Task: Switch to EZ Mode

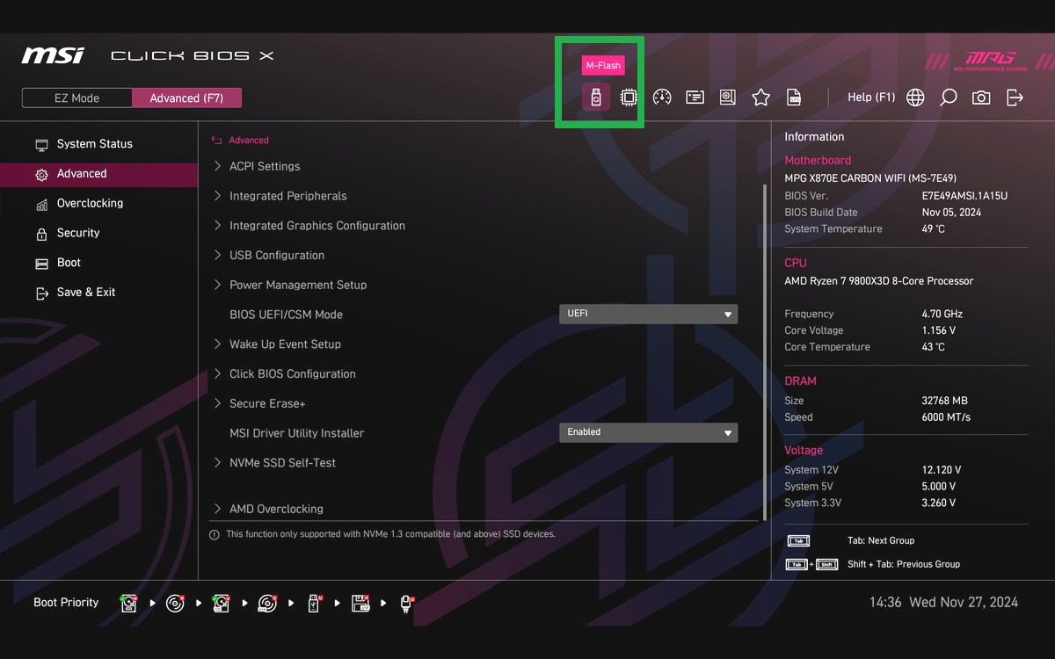Action: [77, 98]
